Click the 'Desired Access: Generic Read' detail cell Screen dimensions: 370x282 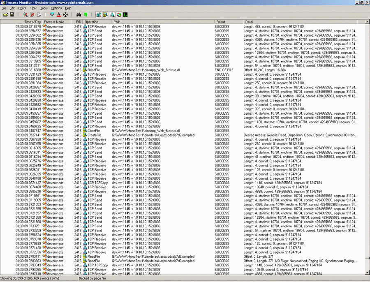click(x=300, y=135)
